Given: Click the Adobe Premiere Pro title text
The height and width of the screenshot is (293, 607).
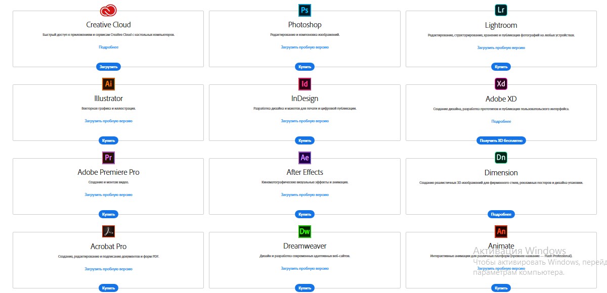Looking at the screenshot, I should tap(108, 172).
